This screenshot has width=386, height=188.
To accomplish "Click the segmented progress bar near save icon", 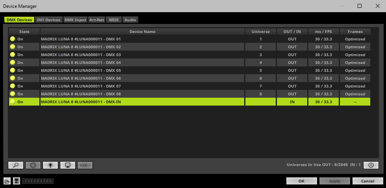I will pos(38,181).
